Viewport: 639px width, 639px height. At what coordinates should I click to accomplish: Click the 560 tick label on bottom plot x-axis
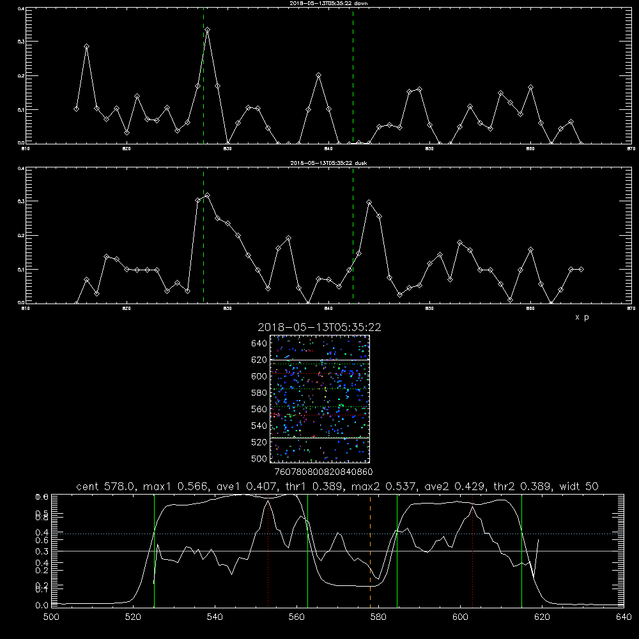[x=296, y=617]
